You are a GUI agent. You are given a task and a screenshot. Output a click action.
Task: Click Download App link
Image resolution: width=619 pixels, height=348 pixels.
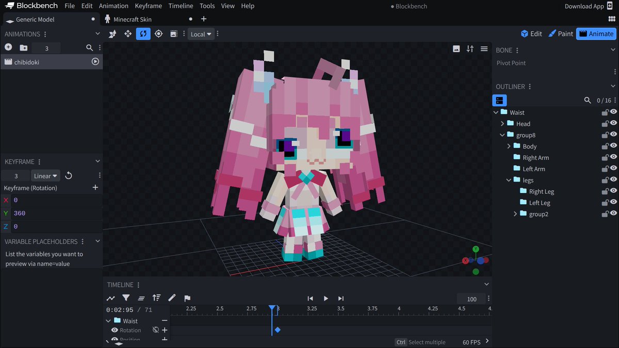tap(589, 6)
